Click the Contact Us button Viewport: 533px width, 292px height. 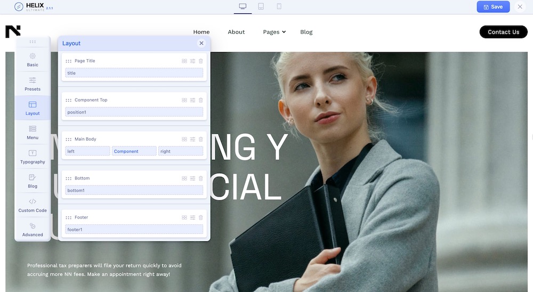504,32
